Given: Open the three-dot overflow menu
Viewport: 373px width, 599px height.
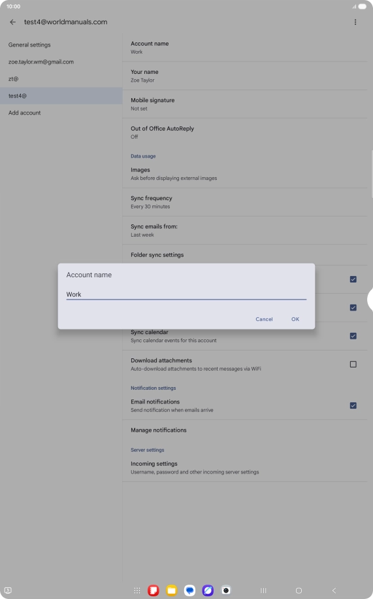Looking at the screenshot, I should coord(355,22).
